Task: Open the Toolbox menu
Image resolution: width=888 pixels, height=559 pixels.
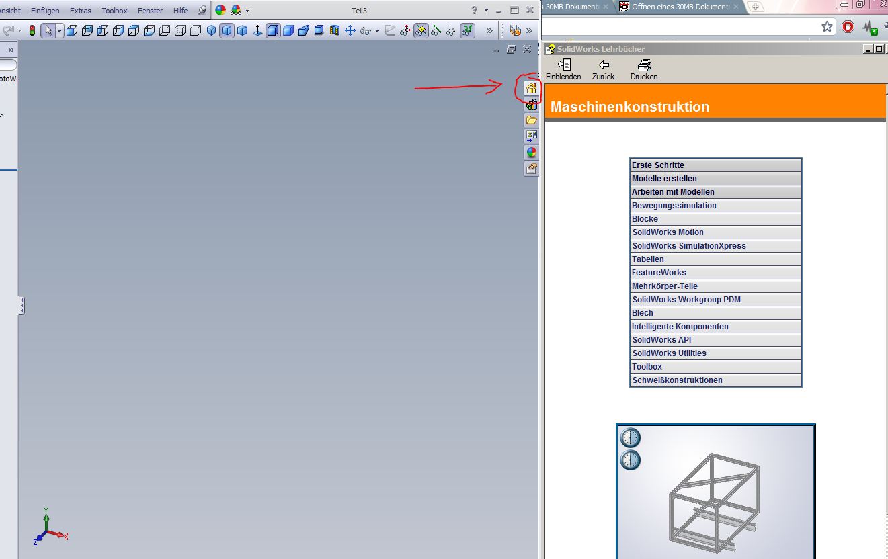Action: click(x=114, y=11)
